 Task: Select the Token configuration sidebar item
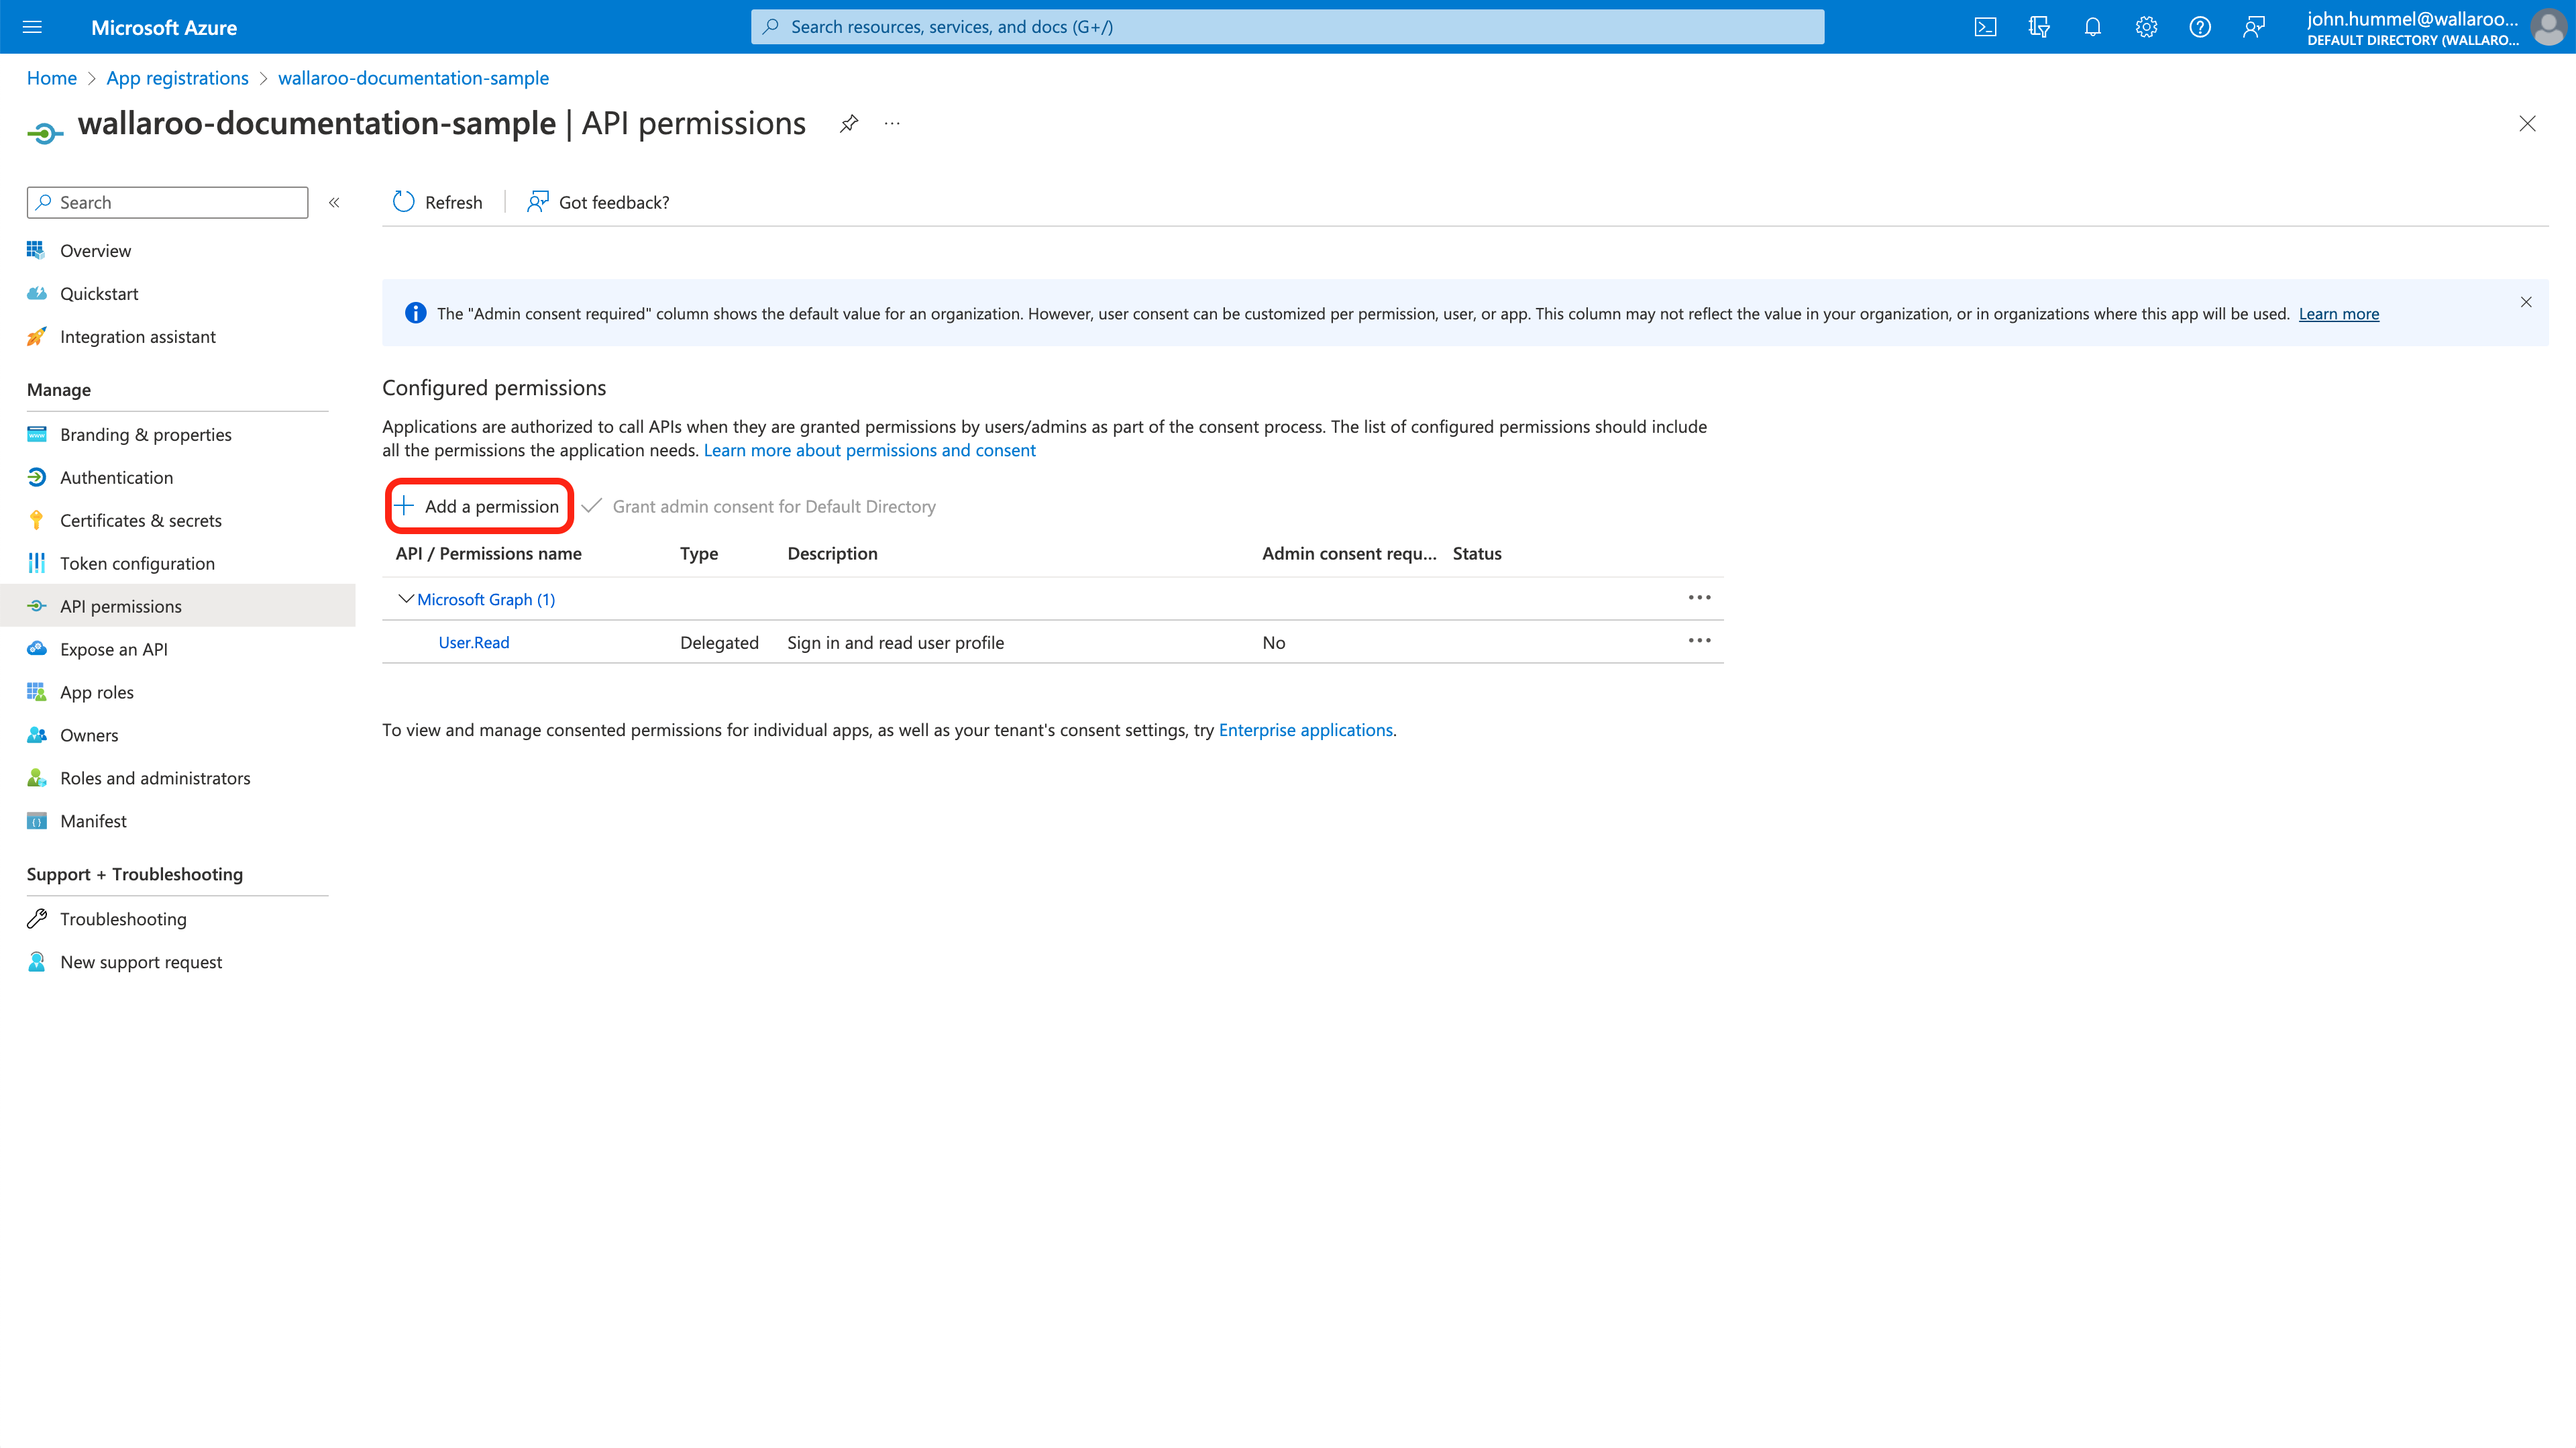pyautogui.click(x=137, y=563)
